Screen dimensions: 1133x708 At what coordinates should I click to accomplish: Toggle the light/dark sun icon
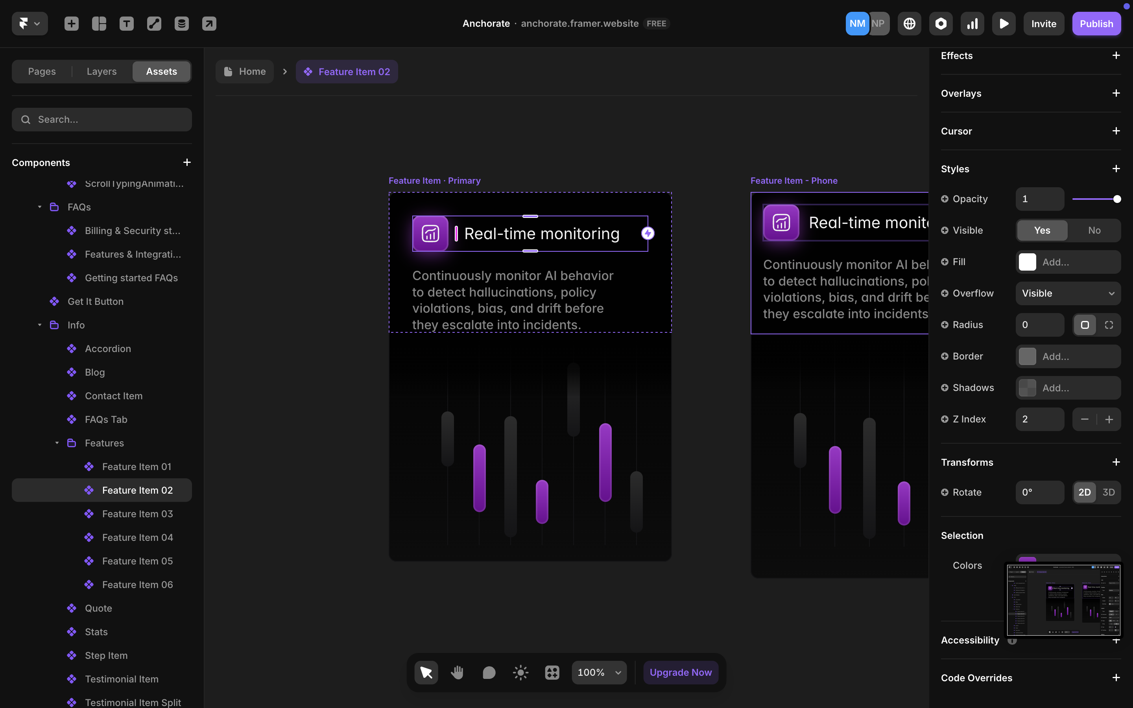tap(520, 673)
